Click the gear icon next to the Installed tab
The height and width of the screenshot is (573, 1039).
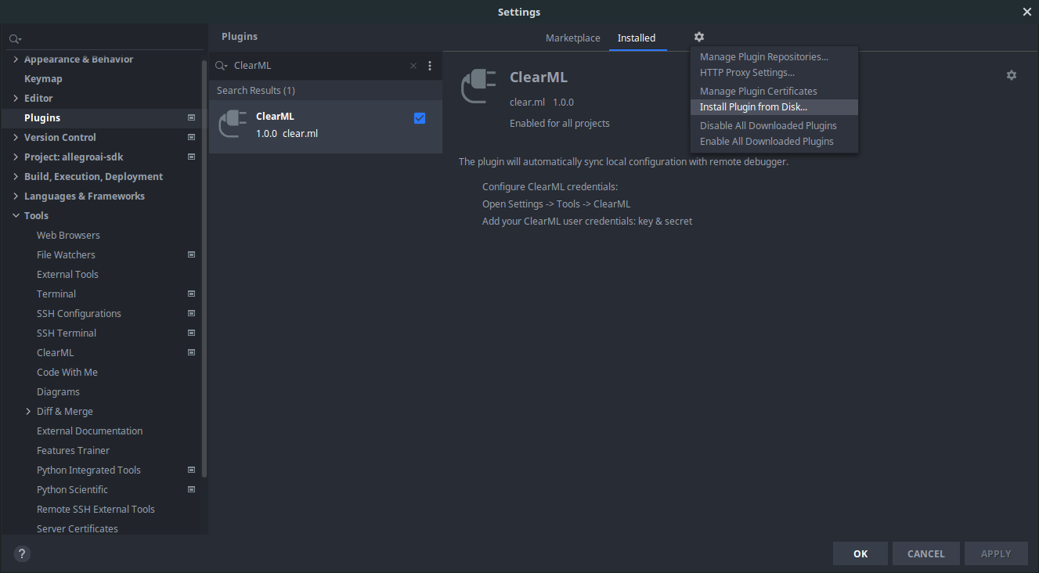(698, 37)
